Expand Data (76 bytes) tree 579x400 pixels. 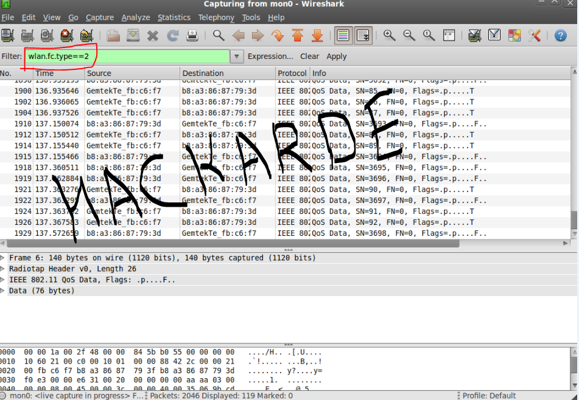[2, 291]
